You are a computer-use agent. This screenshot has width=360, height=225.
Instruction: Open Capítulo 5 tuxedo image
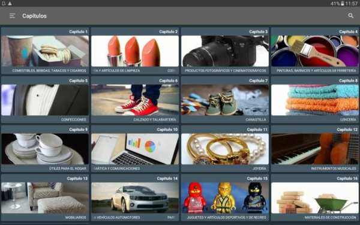[x=45, y=100]
